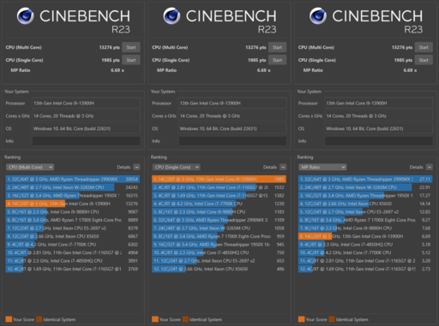Open the MP Ratio ranking dropdown
The image size is (439, 326).
coord(322,167)
